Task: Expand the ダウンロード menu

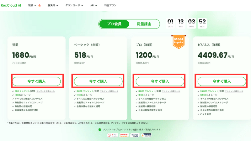Action: 74,5
